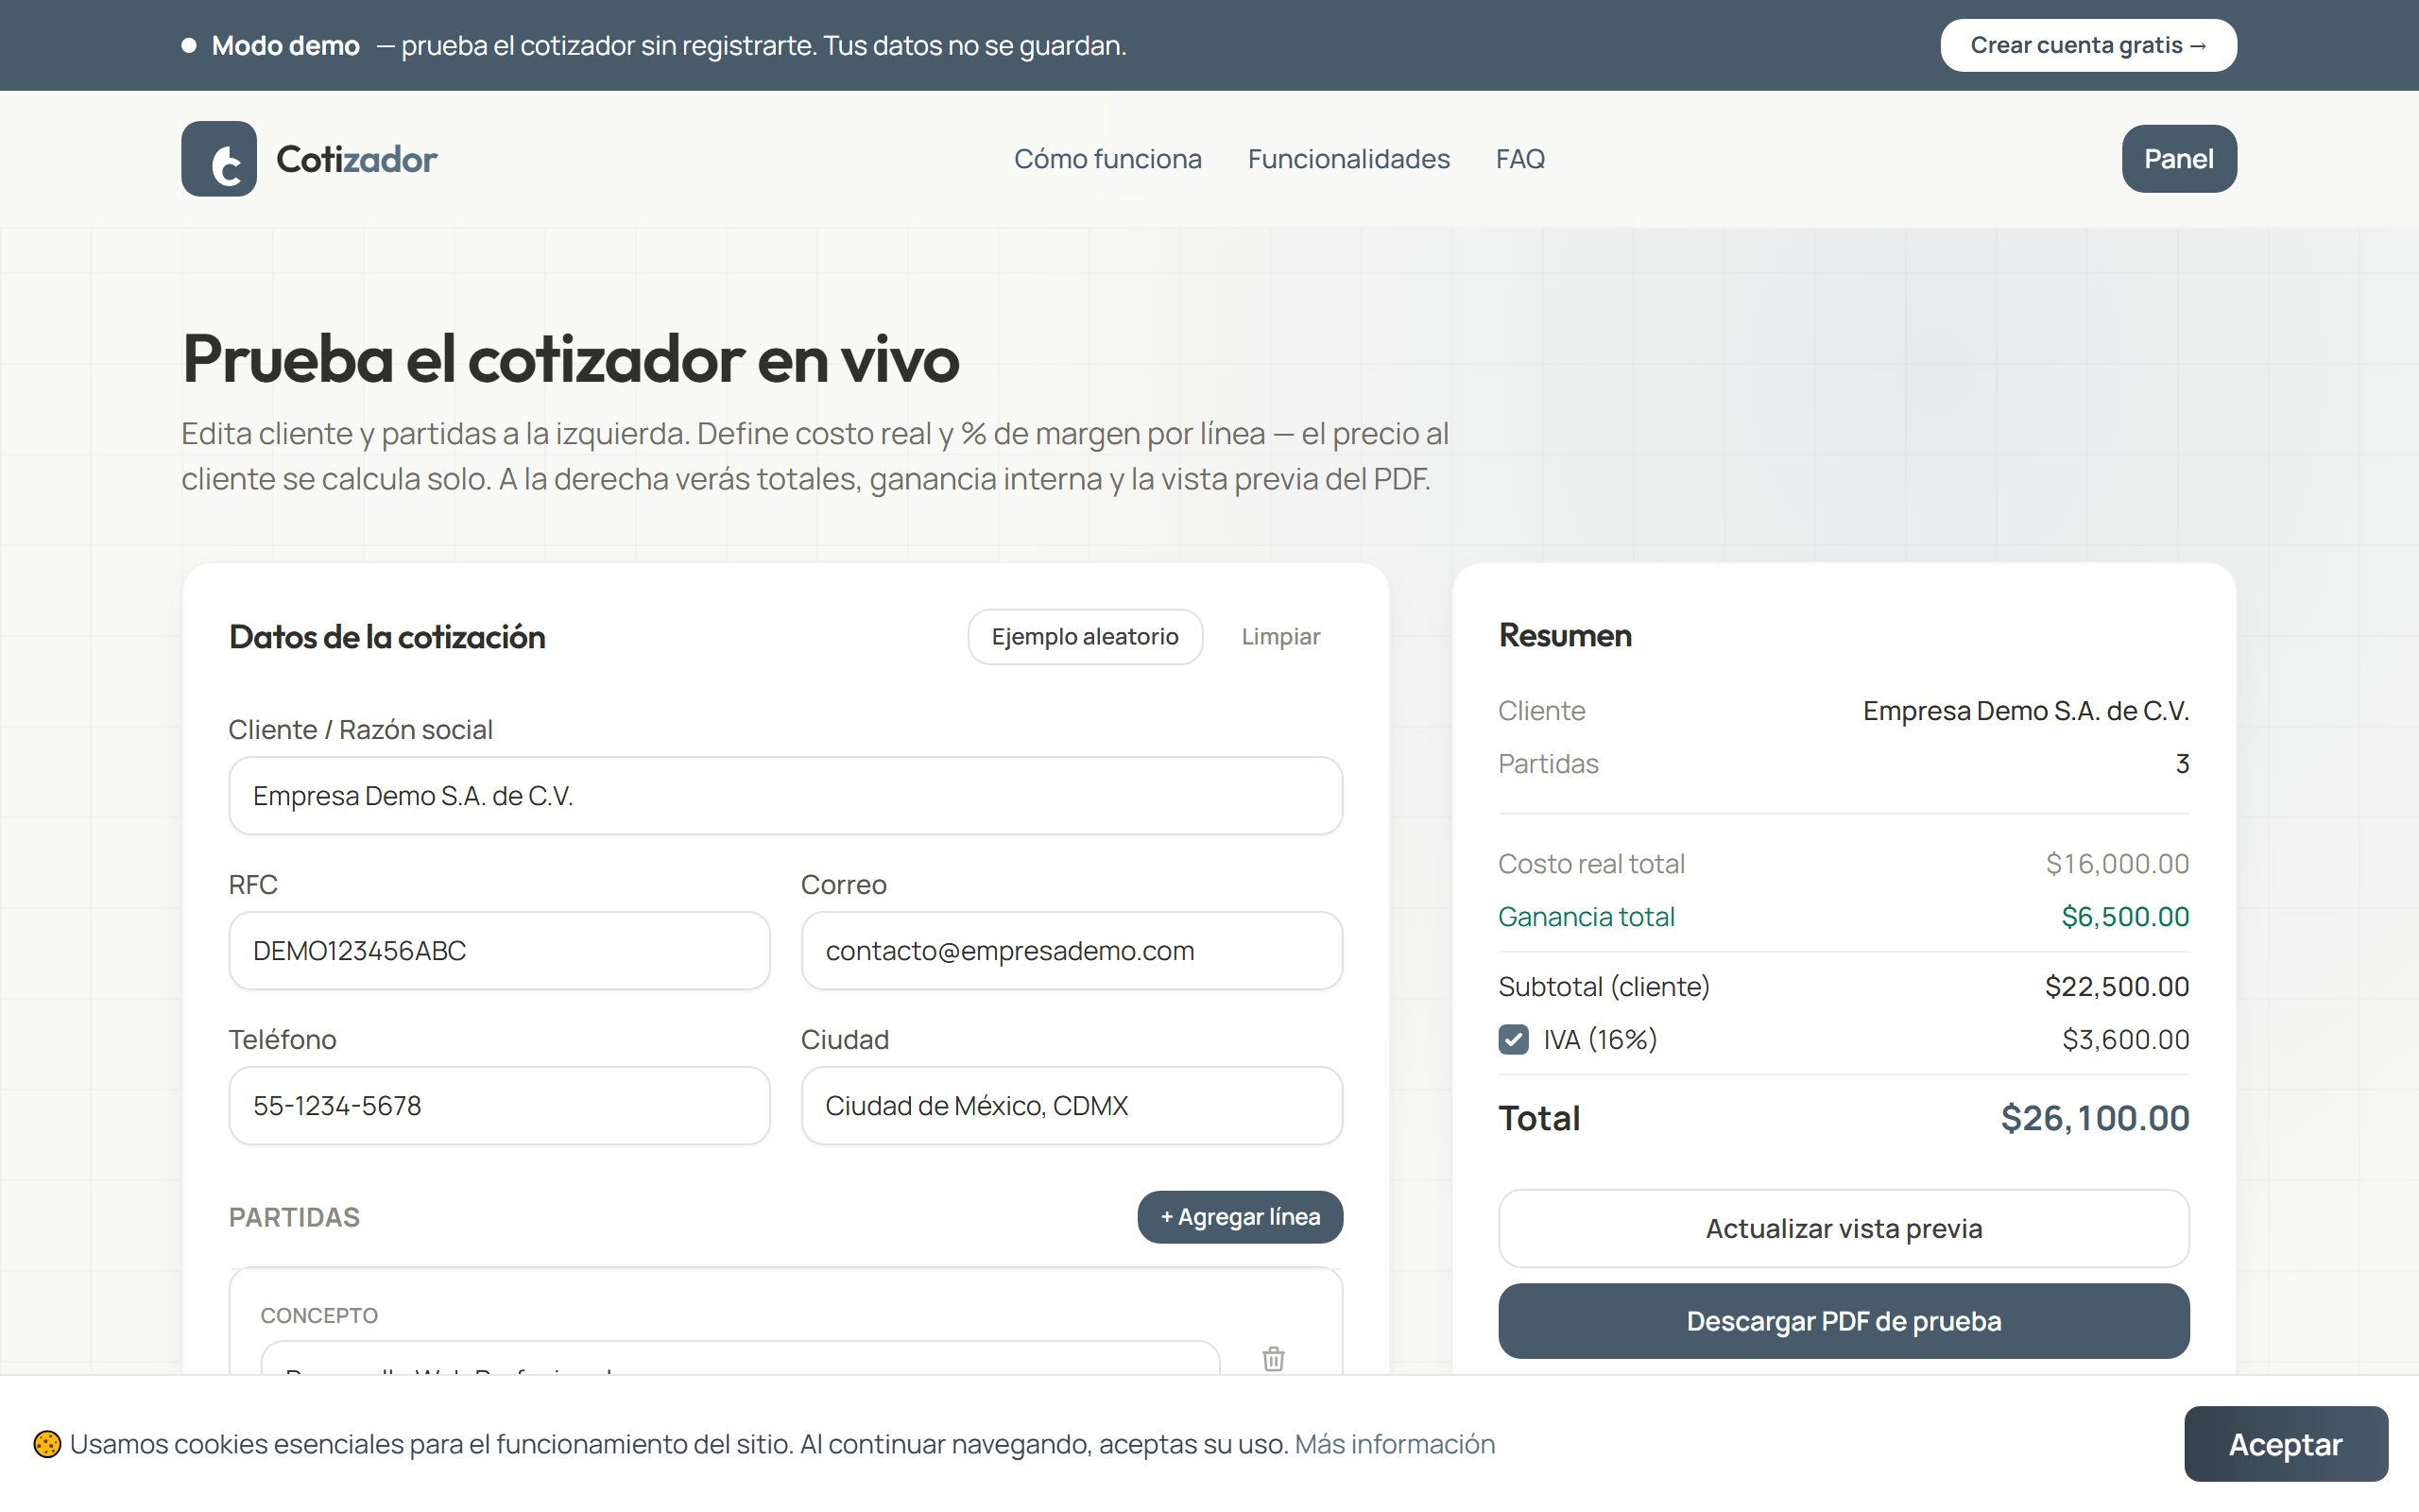
Task: Click Crear cuenta gratis button
Action: pos(2088,45)
